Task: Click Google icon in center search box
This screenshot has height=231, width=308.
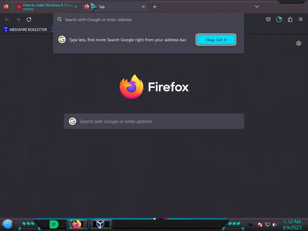Action: [72, 121]
